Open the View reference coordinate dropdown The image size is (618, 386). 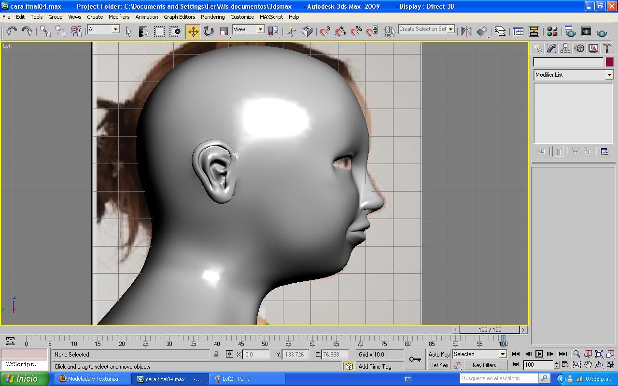click(260, 29)
